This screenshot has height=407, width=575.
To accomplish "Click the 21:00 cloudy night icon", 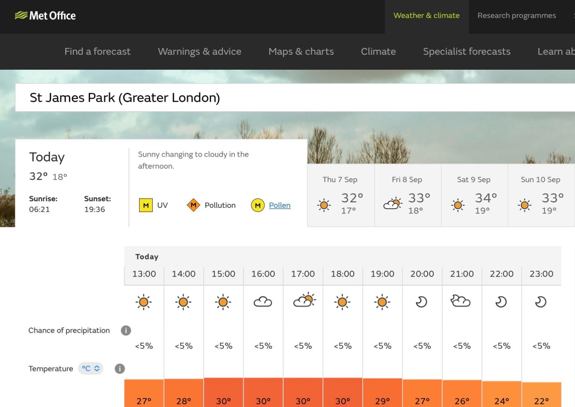I will pyautogui.click(x=461, y=301).
